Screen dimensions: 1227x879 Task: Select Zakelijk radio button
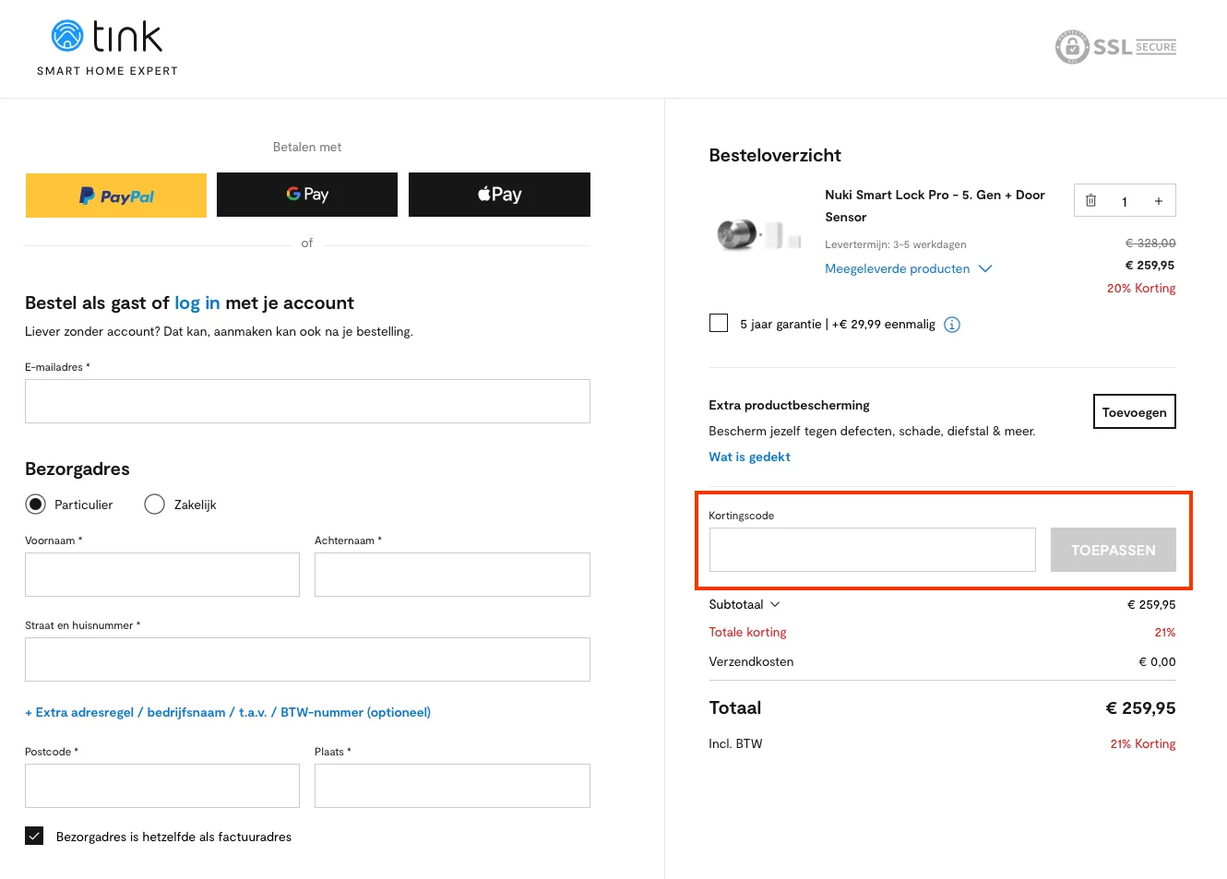point(155,505)
